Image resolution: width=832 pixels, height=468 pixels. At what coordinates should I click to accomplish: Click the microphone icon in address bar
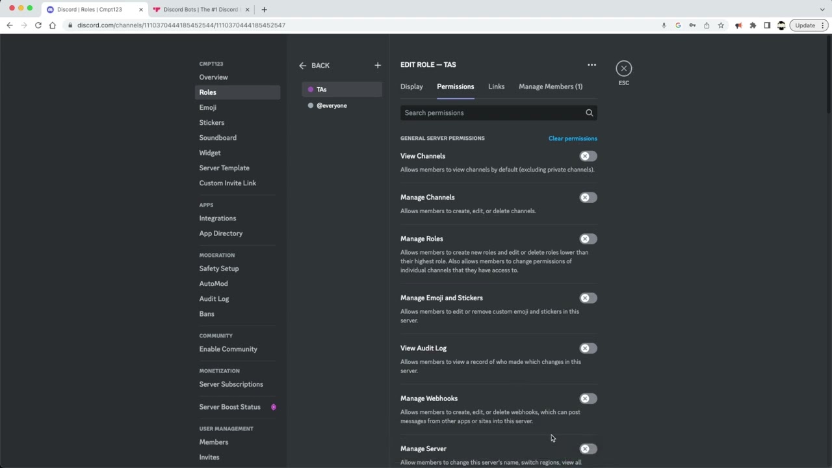[x=664, y=25]
